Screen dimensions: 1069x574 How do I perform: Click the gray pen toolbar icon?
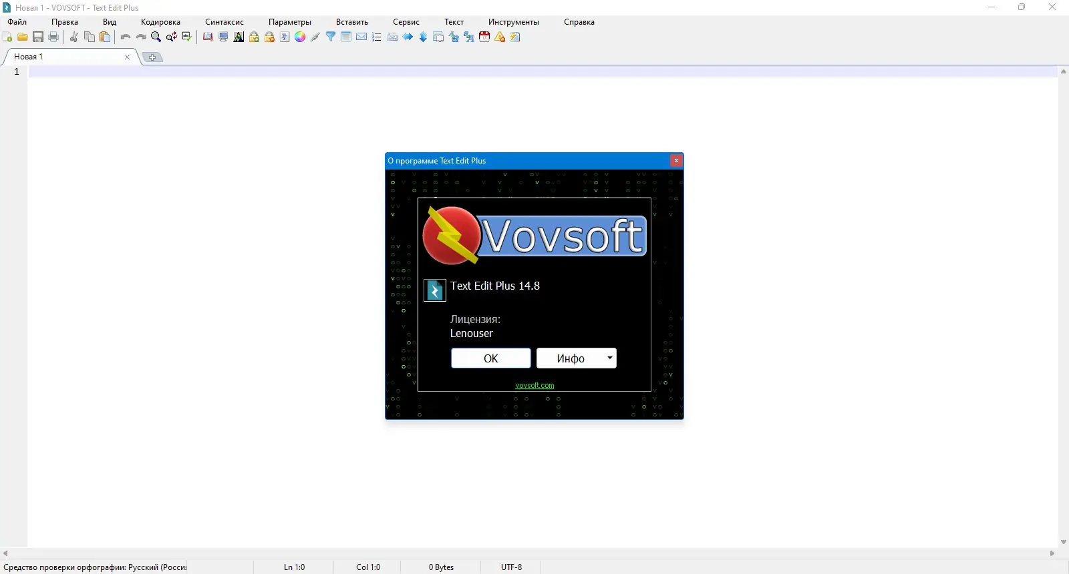pos(315,37)
